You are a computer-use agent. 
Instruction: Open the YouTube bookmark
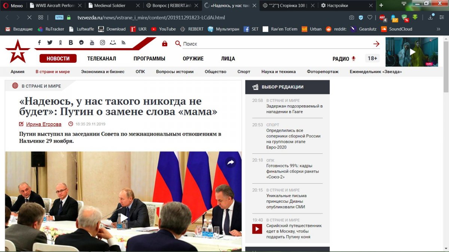click(x=163, y=29)
